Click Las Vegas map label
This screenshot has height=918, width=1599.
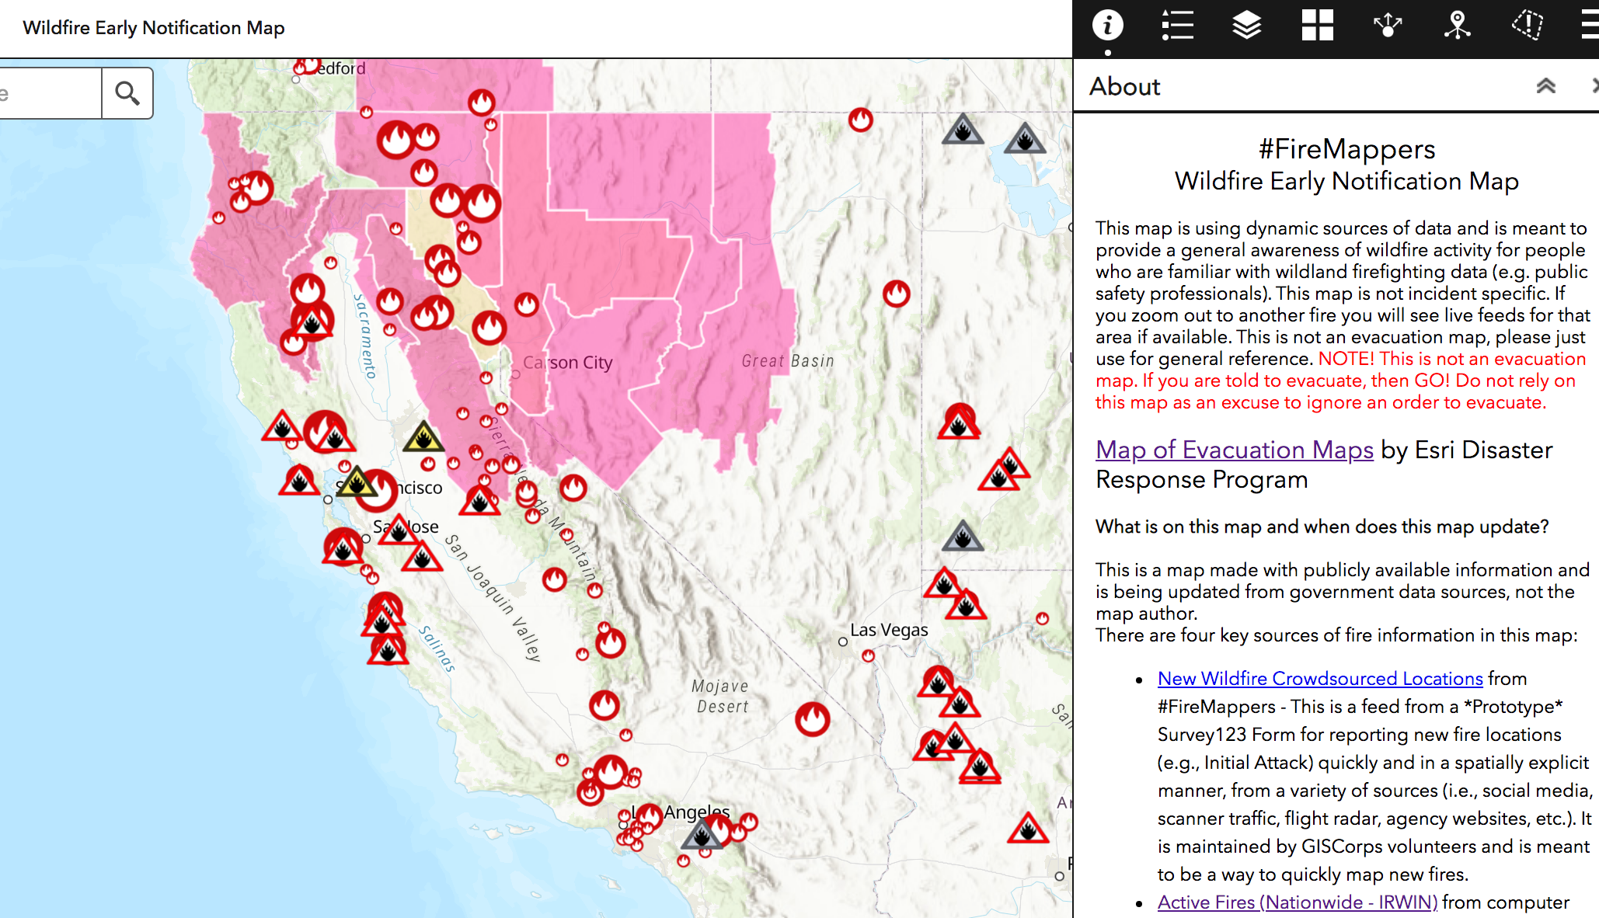point(889,630)
